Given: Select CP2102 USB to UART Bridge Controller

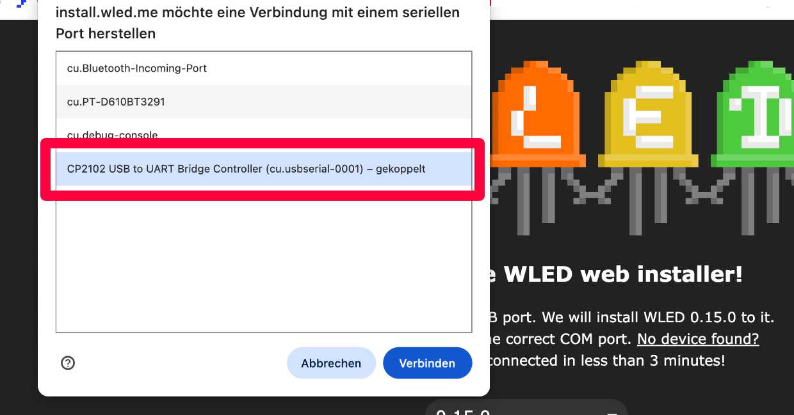Looking at the screenshot, I should point(264,169).
